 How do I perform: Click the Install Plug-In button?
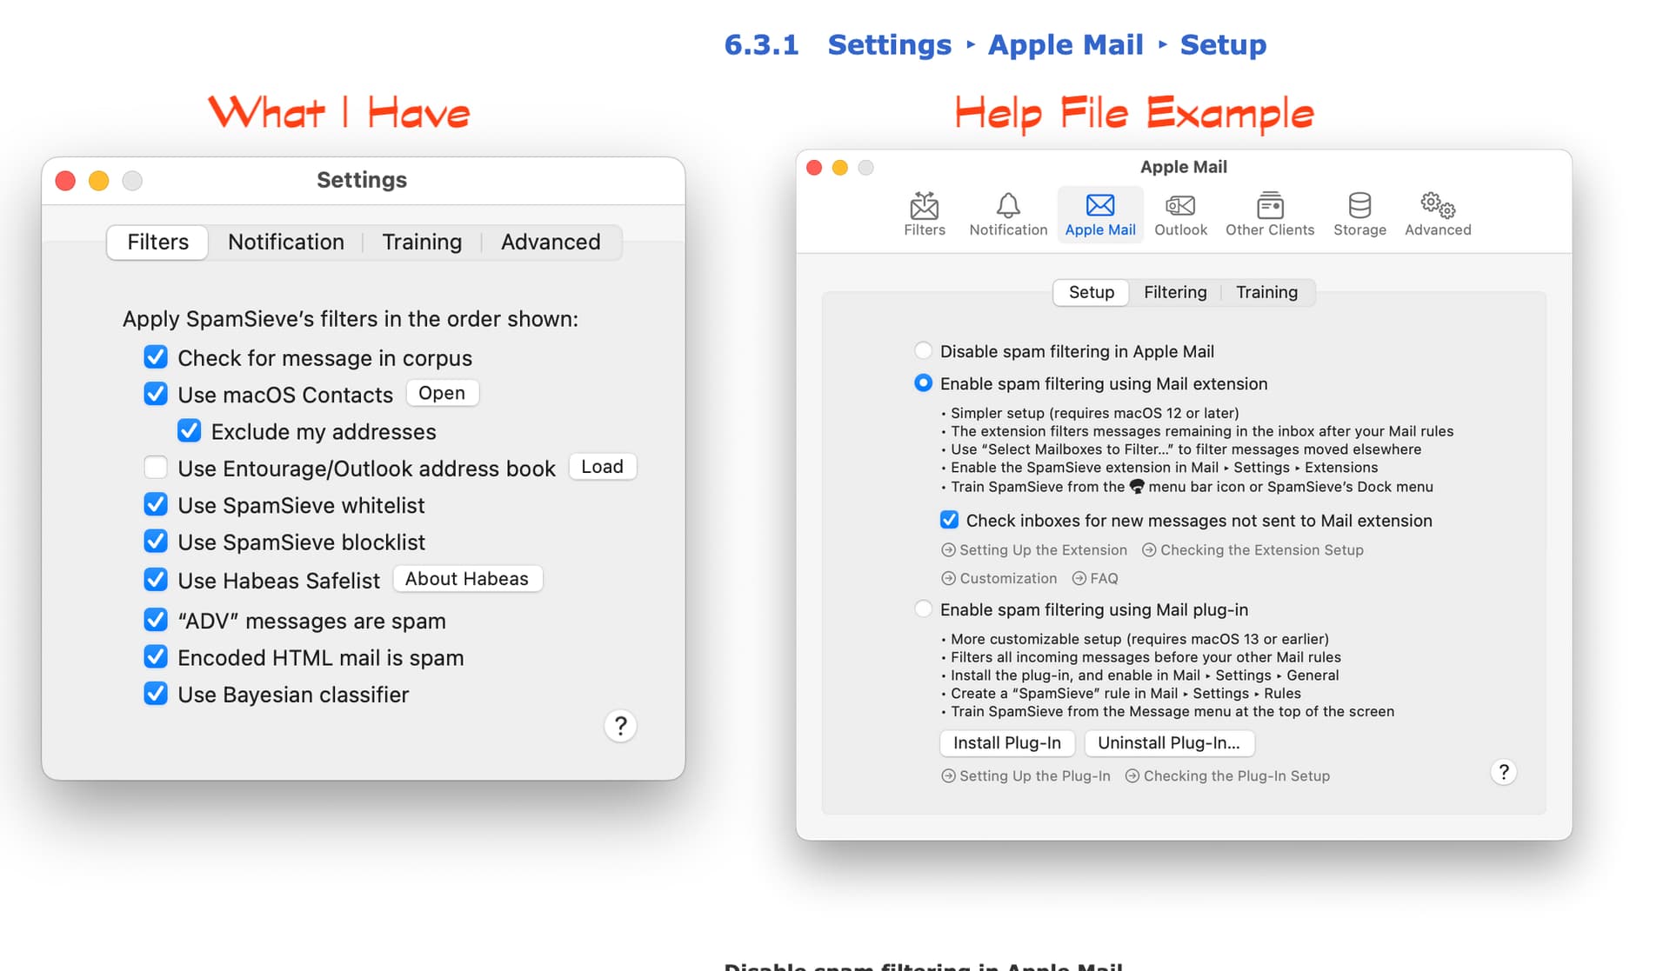coord(1006,742)
